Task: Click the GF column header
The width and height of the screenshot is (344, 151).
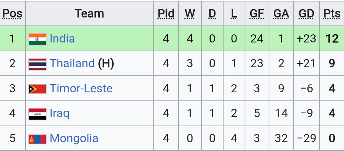Action: pos(257,14)
